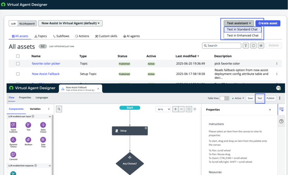
Task: Collapse LLM-enabled user input section
Action: (50, 117)
